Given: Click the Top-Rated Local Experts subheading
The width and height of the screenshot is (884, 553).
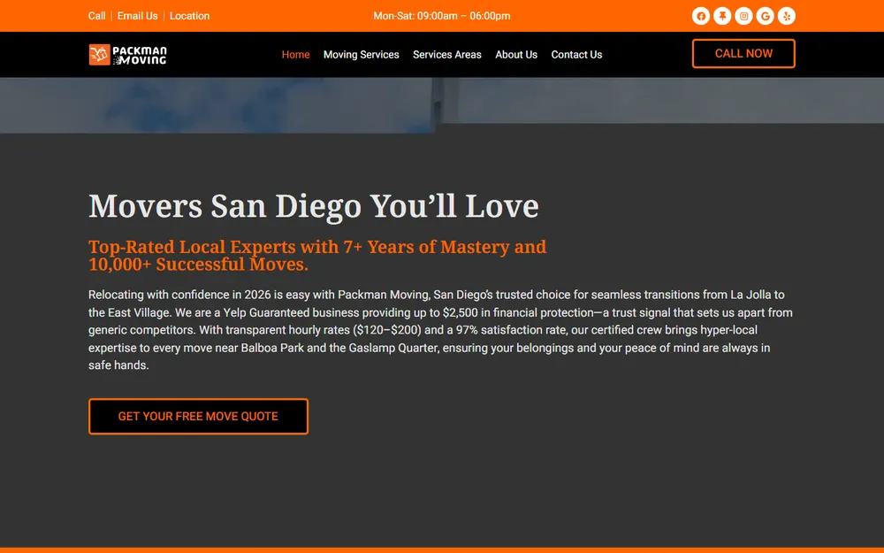Looking at the screenshot, I should pos(317,255).
